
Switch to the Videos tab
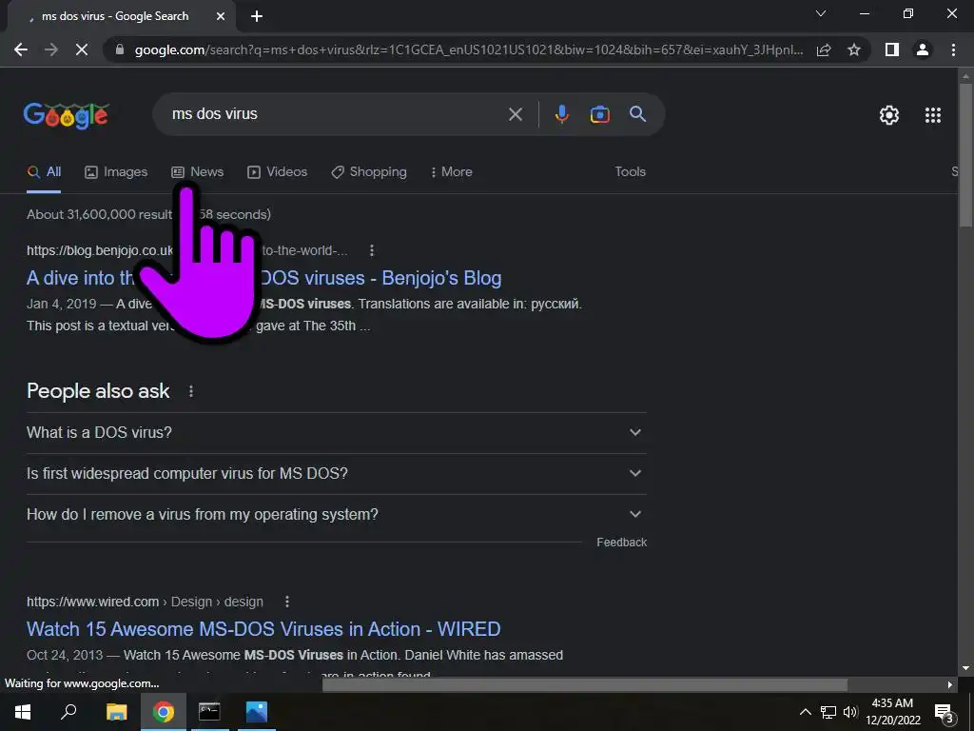pos(277,172)
